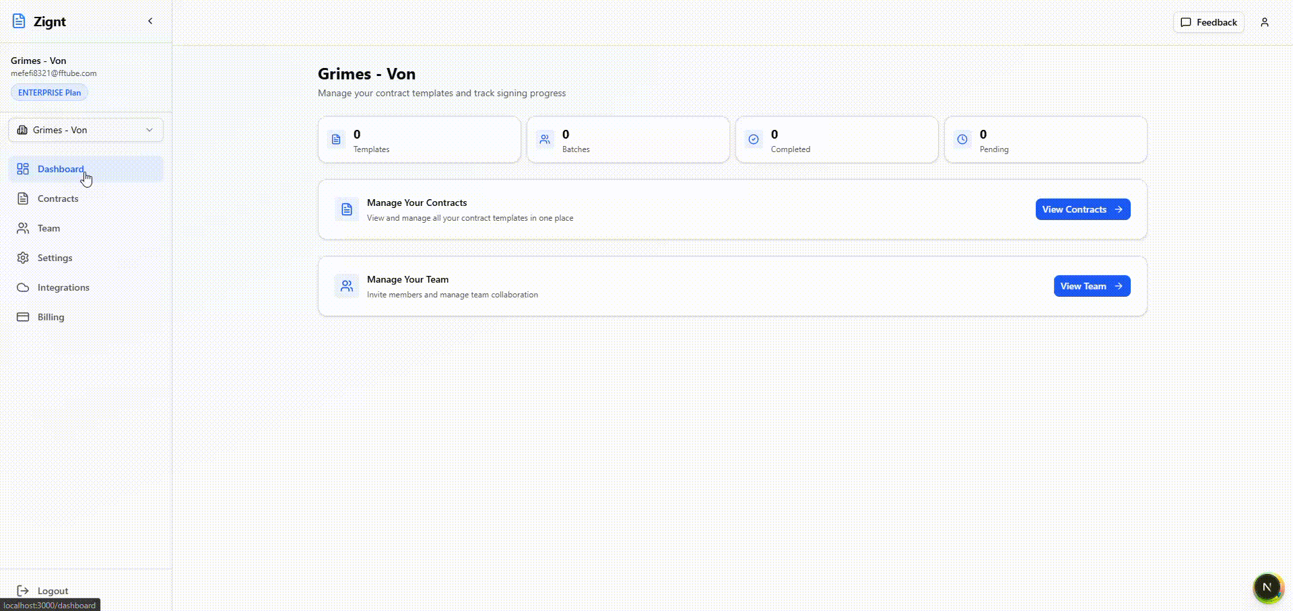This screenshot has height=611, width=1293.
Task: Open the Next.js dev tools indicator
Action: [x=1267, y=587]
